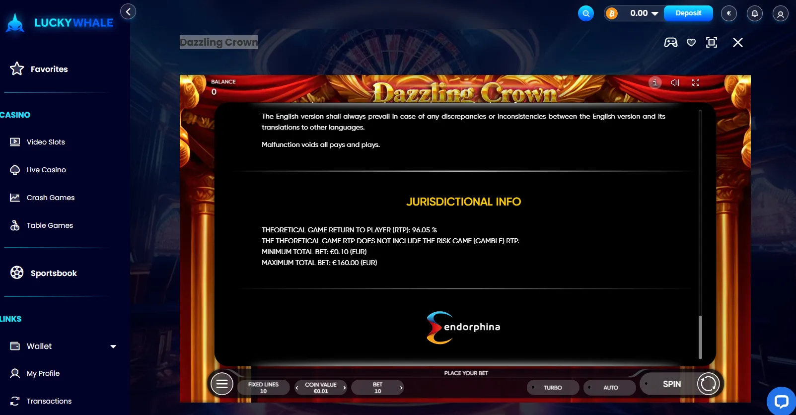The image size is (796, 415).
Task: Click the circular spin arrows icon
Action: 708,384
